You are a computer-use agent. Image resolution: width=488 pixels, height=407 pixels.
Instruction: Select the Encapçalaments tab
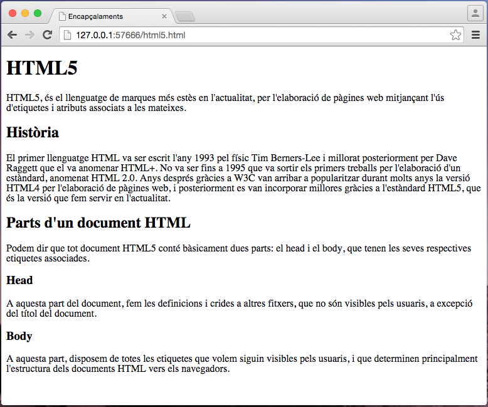tap(107, 16)
